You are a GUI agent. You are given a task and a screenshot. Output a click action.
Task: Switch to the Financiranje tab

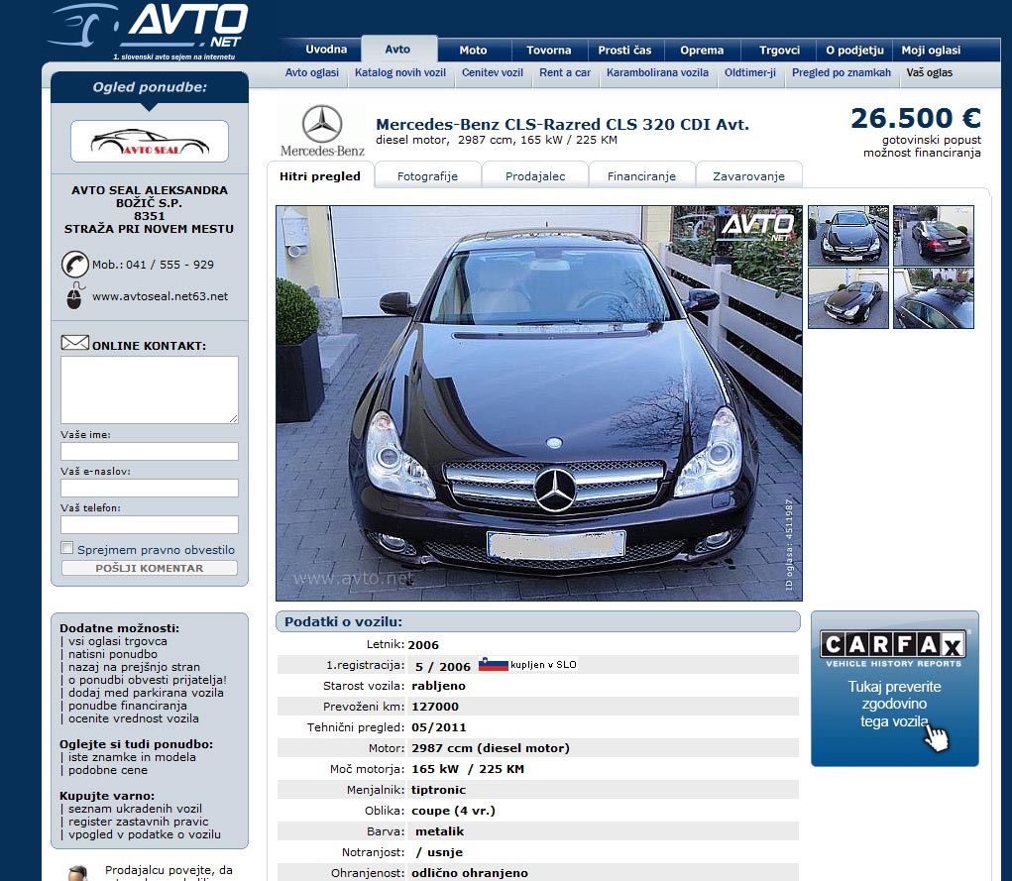(x=641, y=176)
